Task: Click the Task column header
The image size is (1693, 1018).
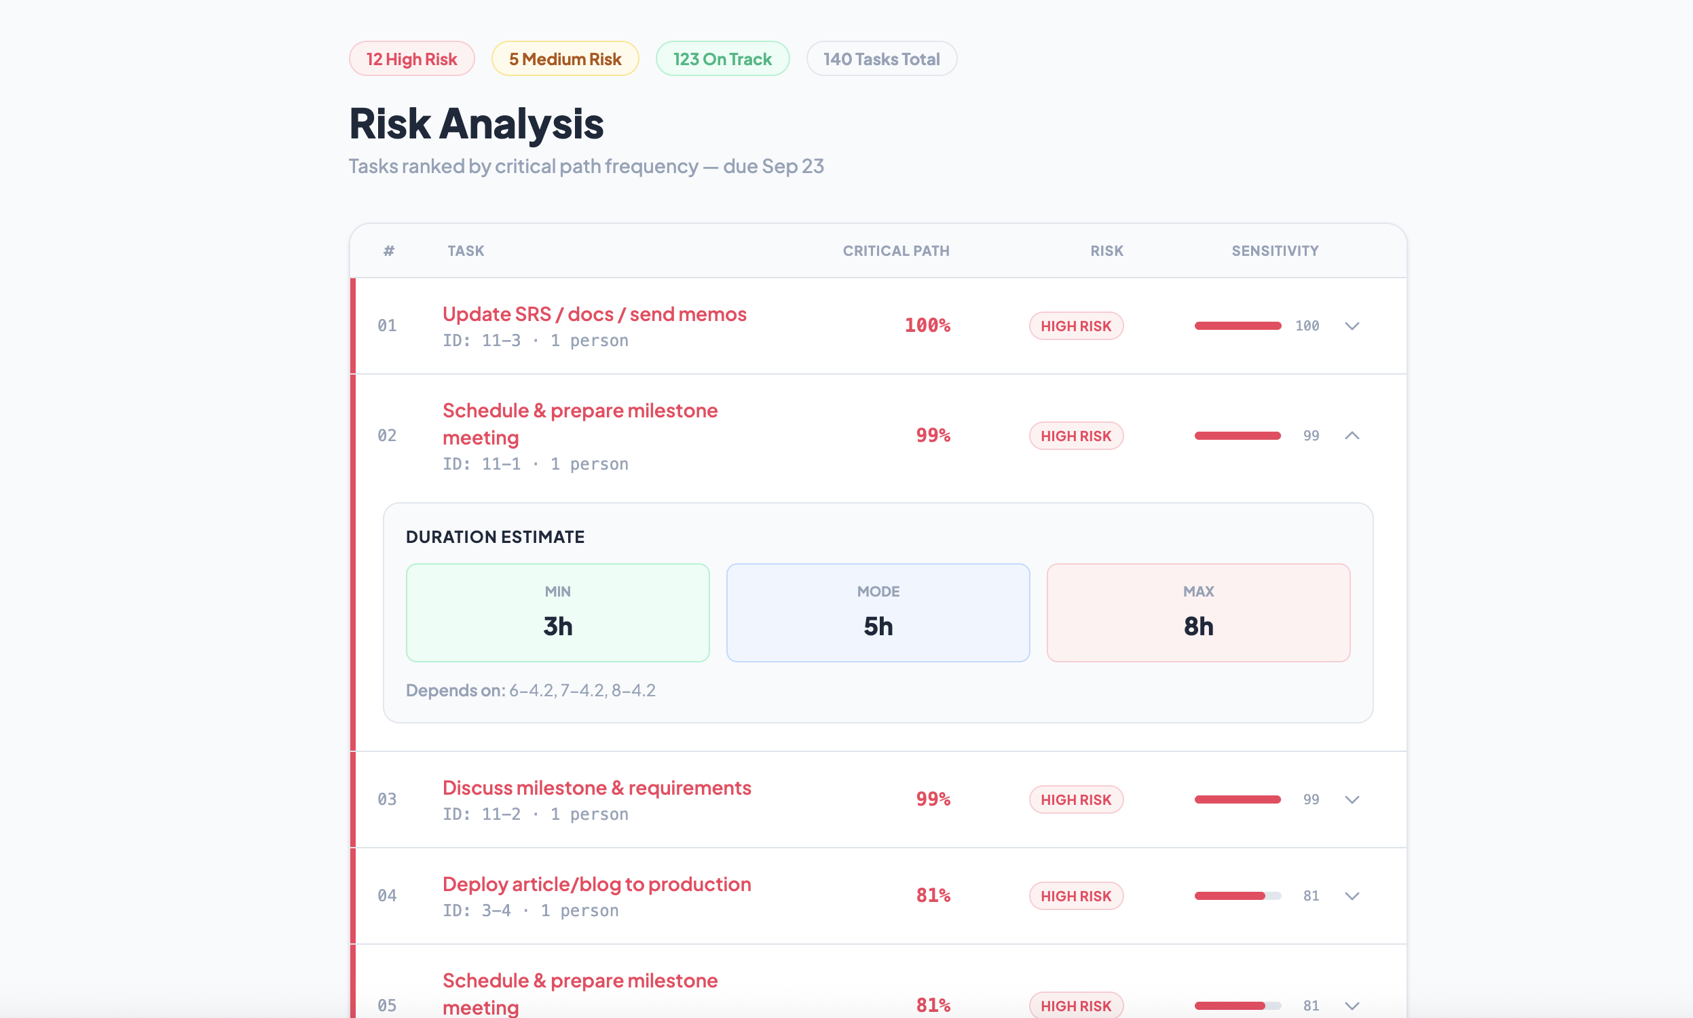Action: pos(466,251)
